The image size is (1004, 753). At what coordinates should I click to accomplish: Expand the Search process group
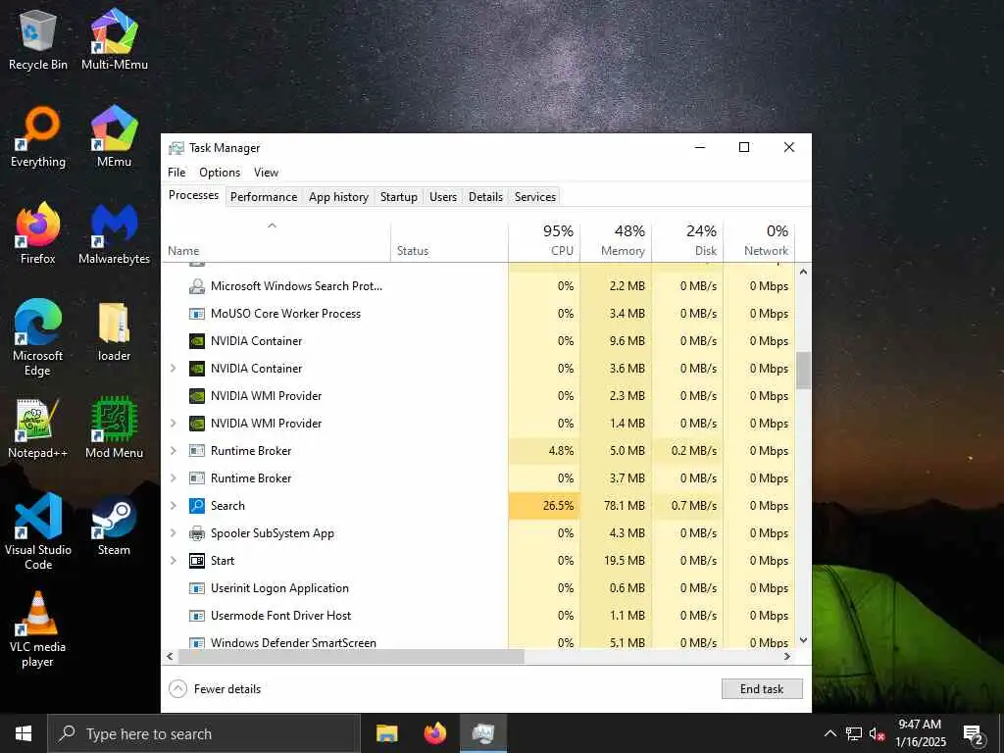tap(173, 506)
